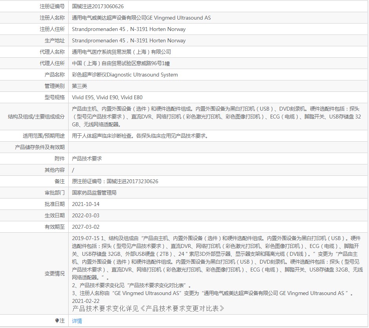Click the 注册人名称 label

(x=52, y=18)
